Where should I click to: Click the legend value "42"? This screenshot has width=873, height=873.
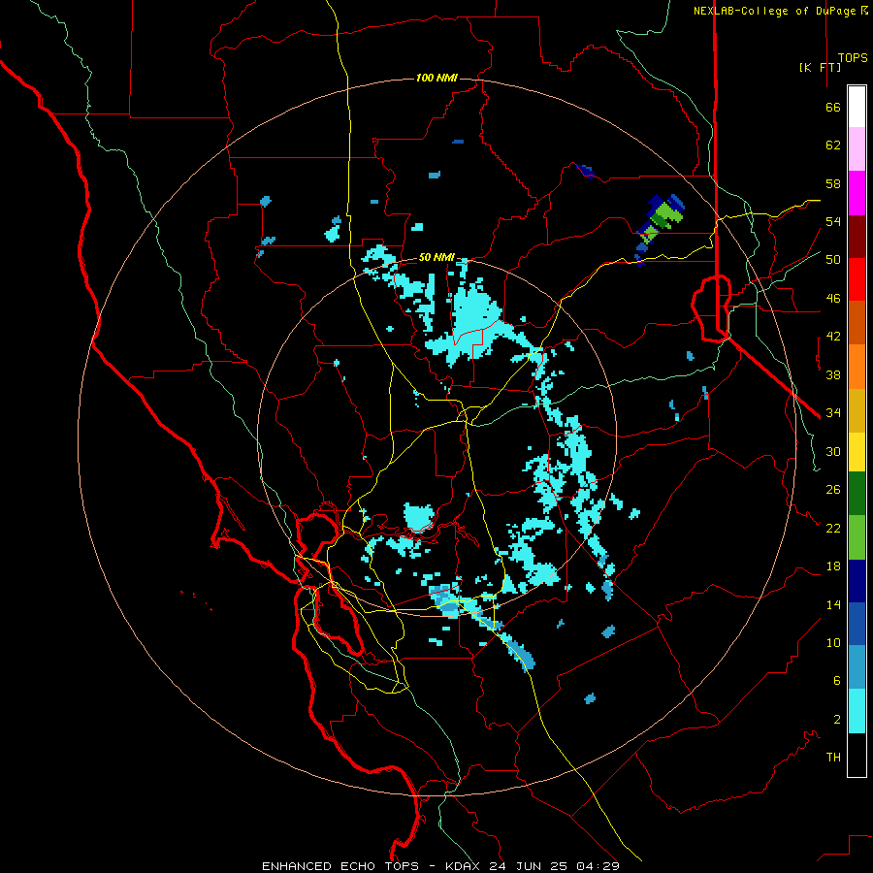(833, 337)
